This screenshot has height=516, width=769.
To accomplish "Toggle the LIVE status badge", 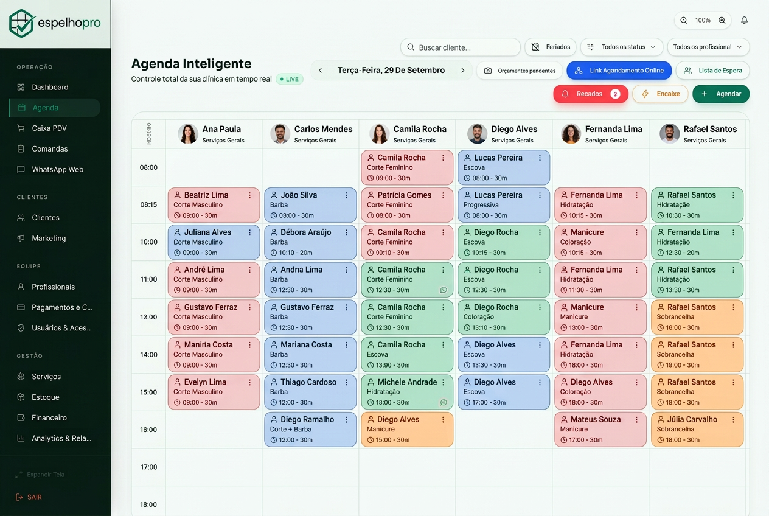I will coord(290,79).
